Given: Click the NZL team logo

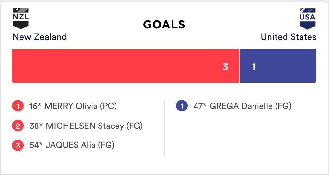Looking at the screenshot, I should click(21, 19).
